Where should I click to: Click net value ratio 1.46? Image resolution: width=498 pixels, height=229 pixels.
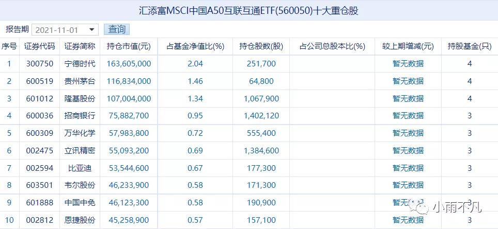click(195, 81)
